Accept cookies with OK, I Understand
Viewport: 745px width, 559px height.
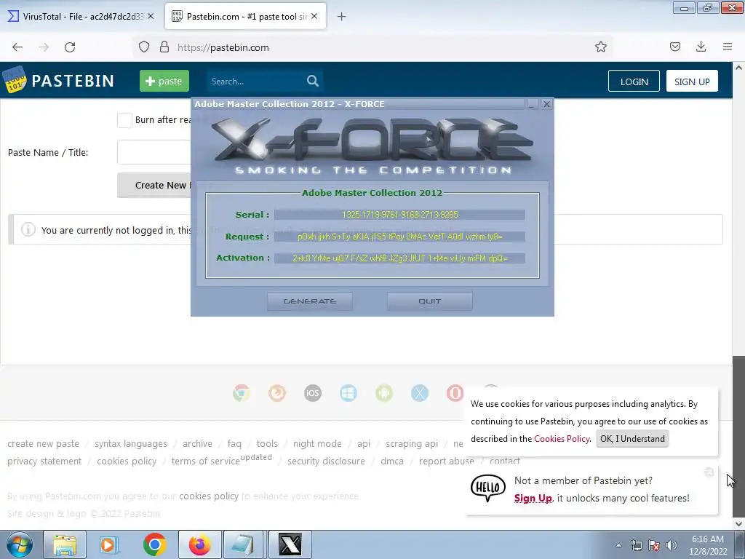coord(632,439)
